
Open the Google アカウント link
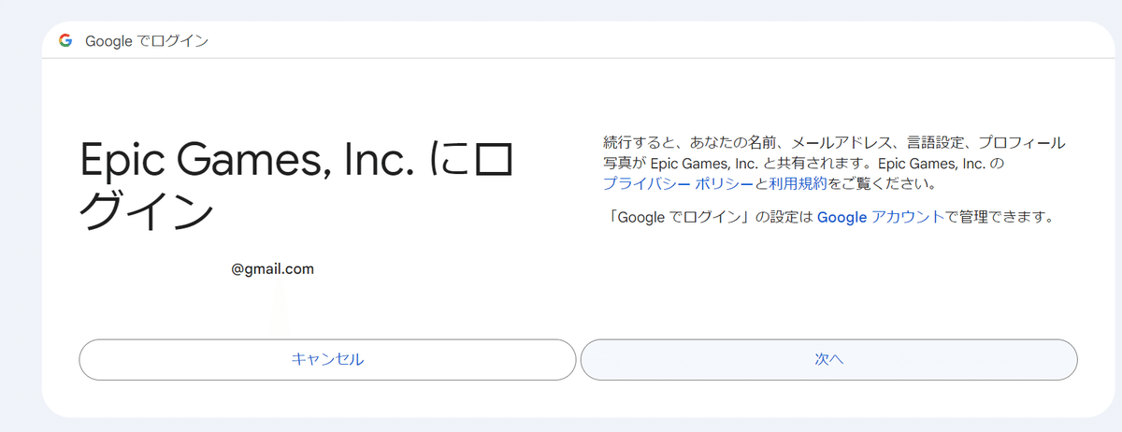click(x=880, y=218)
